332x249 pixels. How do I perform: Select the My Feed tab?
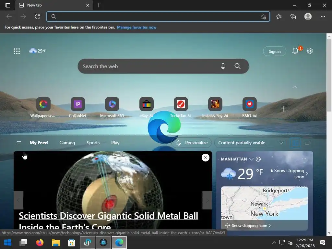click(x=39, y=143)
